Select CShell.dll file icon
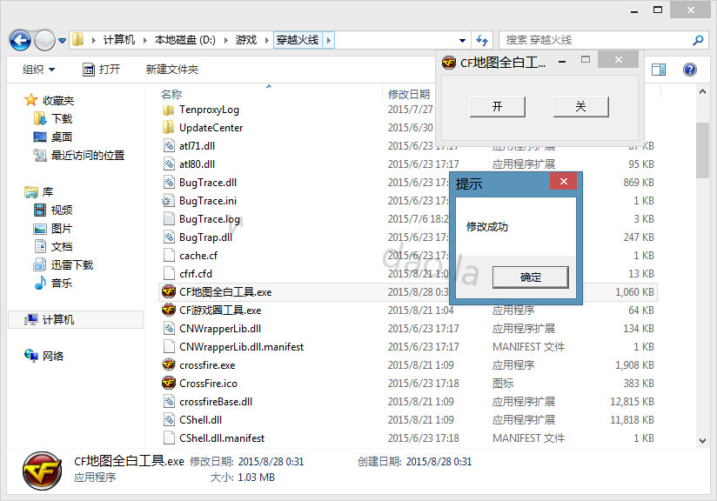Image resolution: width=717 pixels, height=501 pixels. click(169, 419)
